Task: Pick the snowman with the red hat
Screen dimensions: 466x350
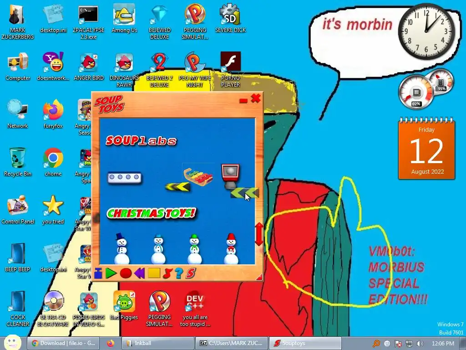Action: click(x=231, y=249)
